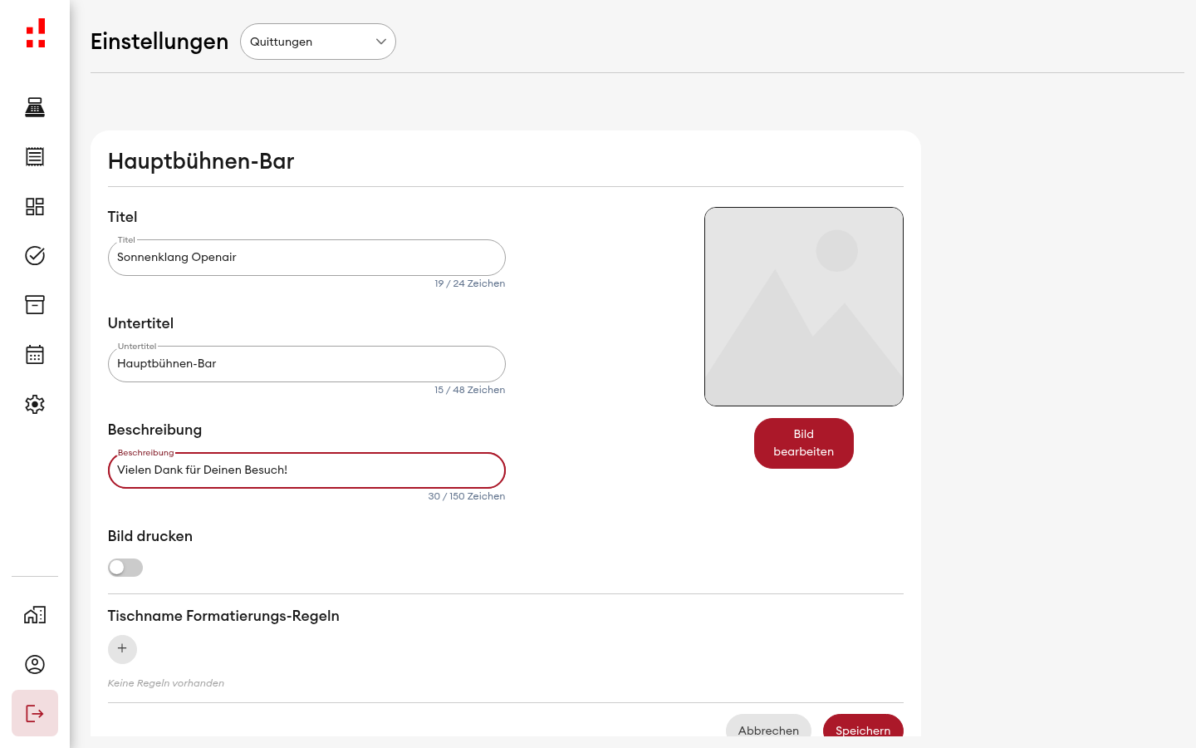This screenshot has width=1196, height=748.
Task: Open the calendar icon in sidebar
Action: (35, 355)
